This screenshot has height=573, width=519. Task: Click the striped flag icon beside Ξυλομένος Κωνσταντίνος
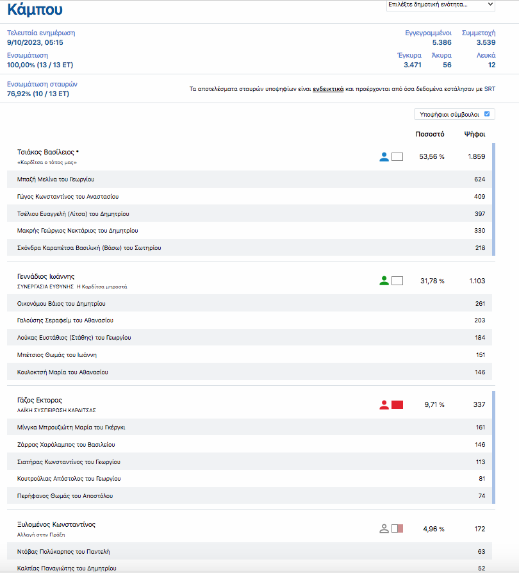pyautogui.click(x=397, y=529)
